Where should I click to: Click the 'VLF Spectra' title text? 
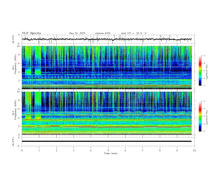point(31,33)
